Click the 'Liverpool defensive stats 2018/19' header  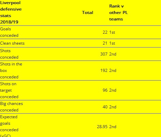[11, 12]
